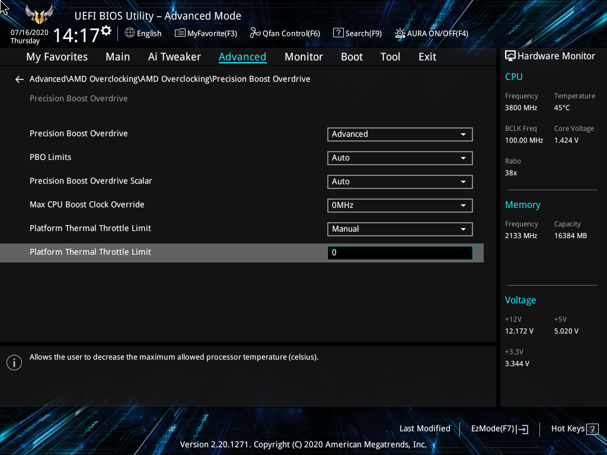Click the date 07/16/2020 Thursday
Image resolution: width=607 pixels, height=455 pixels.
pyautogui.click(x=29, y=36)
